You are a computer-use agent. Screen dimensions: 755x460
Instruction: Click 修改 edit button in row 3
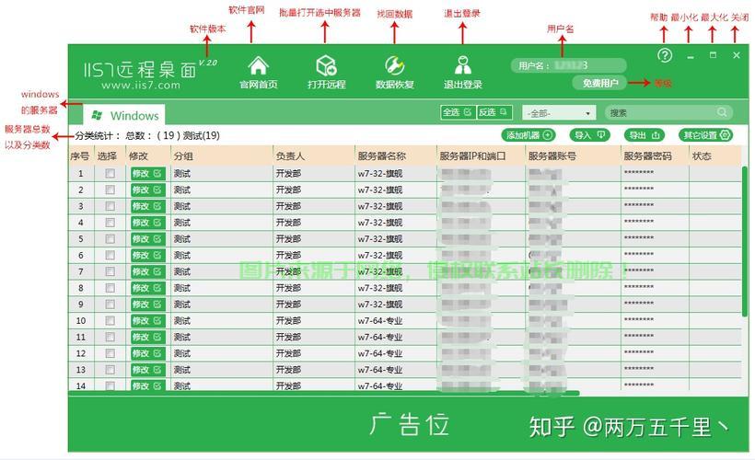point(147,206)
